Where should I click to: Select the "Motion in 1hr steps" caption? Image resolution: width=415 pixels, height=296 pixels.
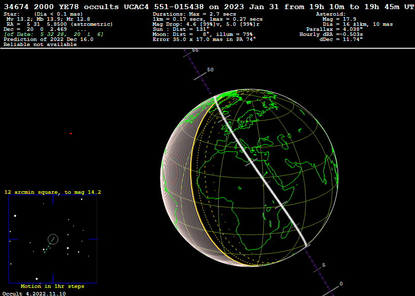pos(53,286)
